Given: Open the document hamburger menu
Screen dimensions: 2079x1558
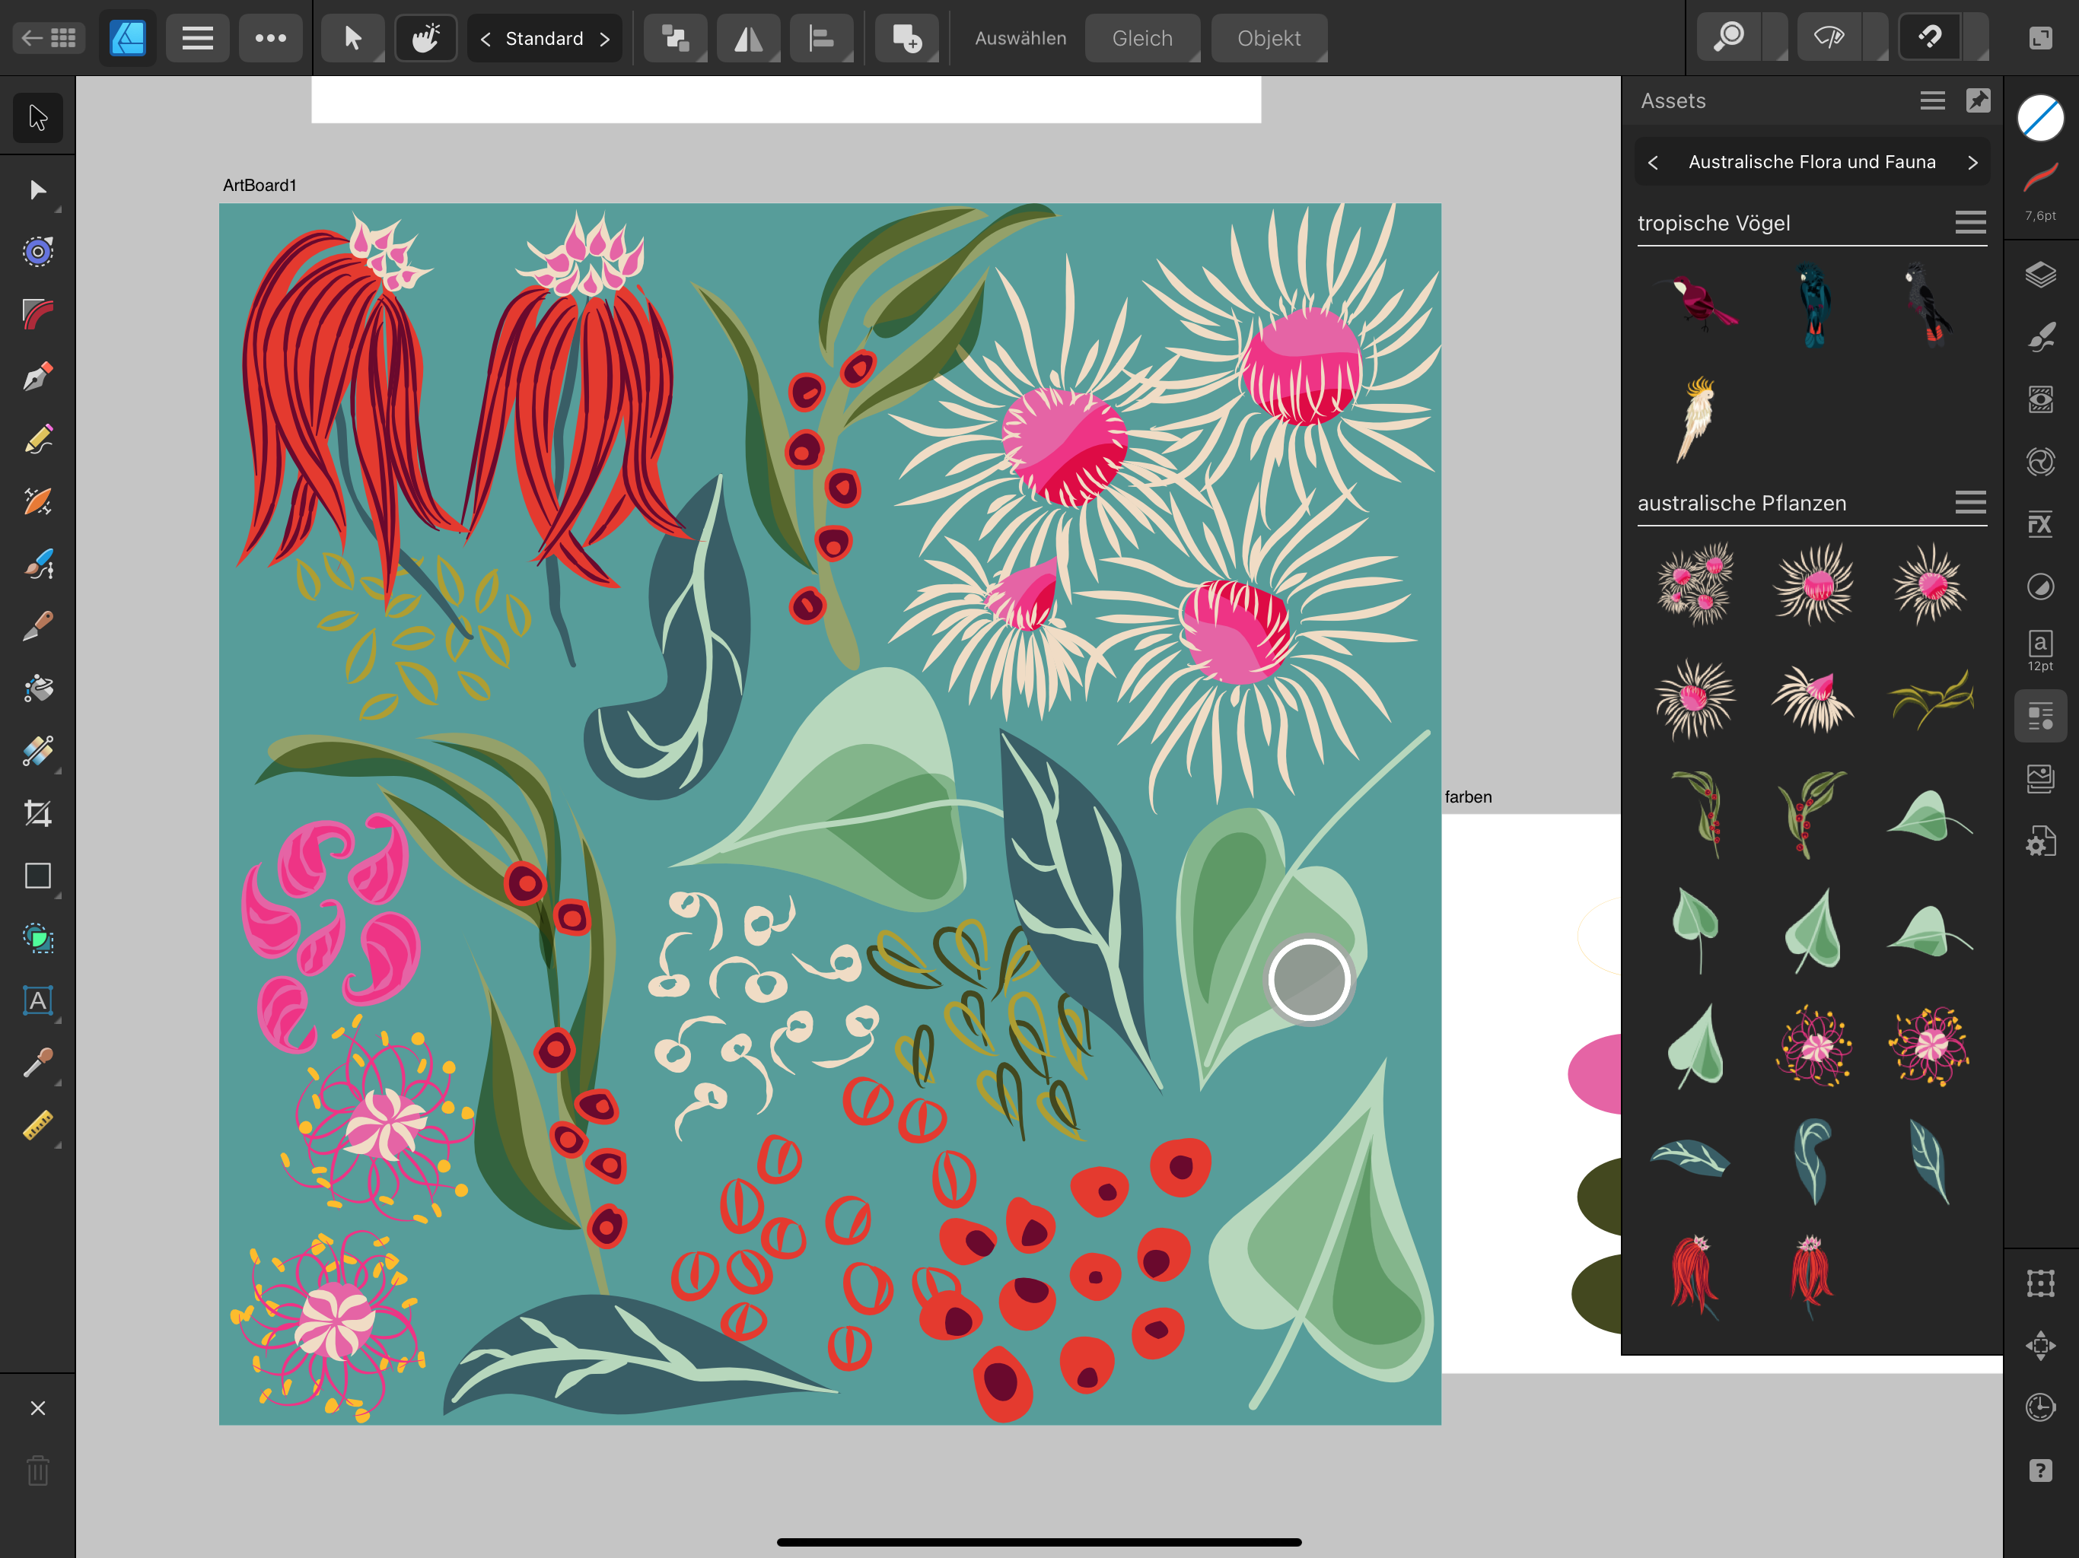Looking at the screenshot, I should (x=197, y=37).
